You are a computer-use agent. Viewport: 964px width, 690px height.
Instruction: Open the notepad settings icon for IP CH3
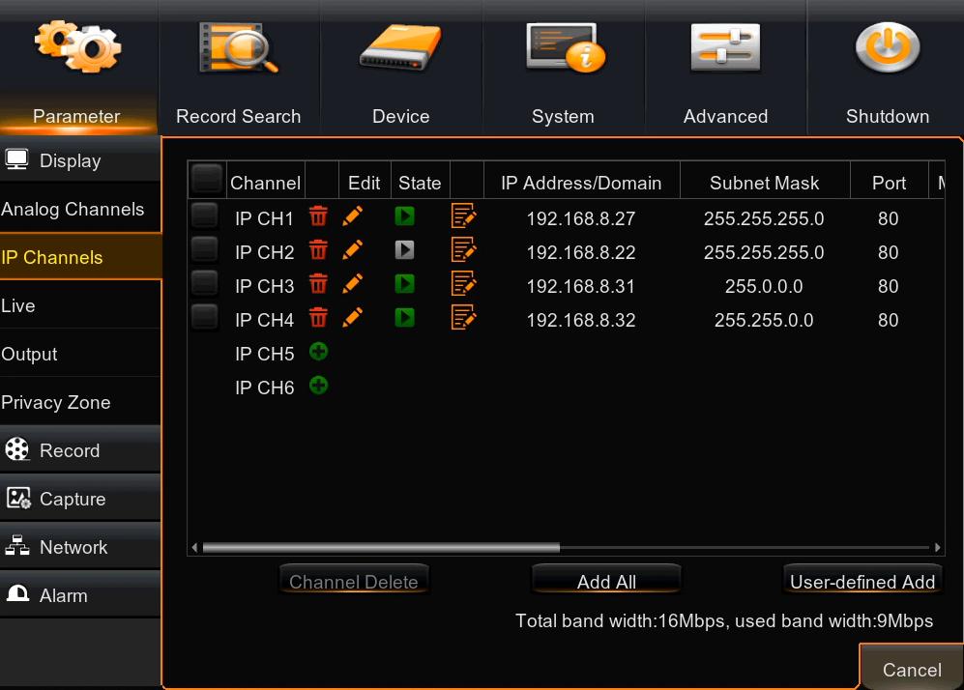point(463,284)
